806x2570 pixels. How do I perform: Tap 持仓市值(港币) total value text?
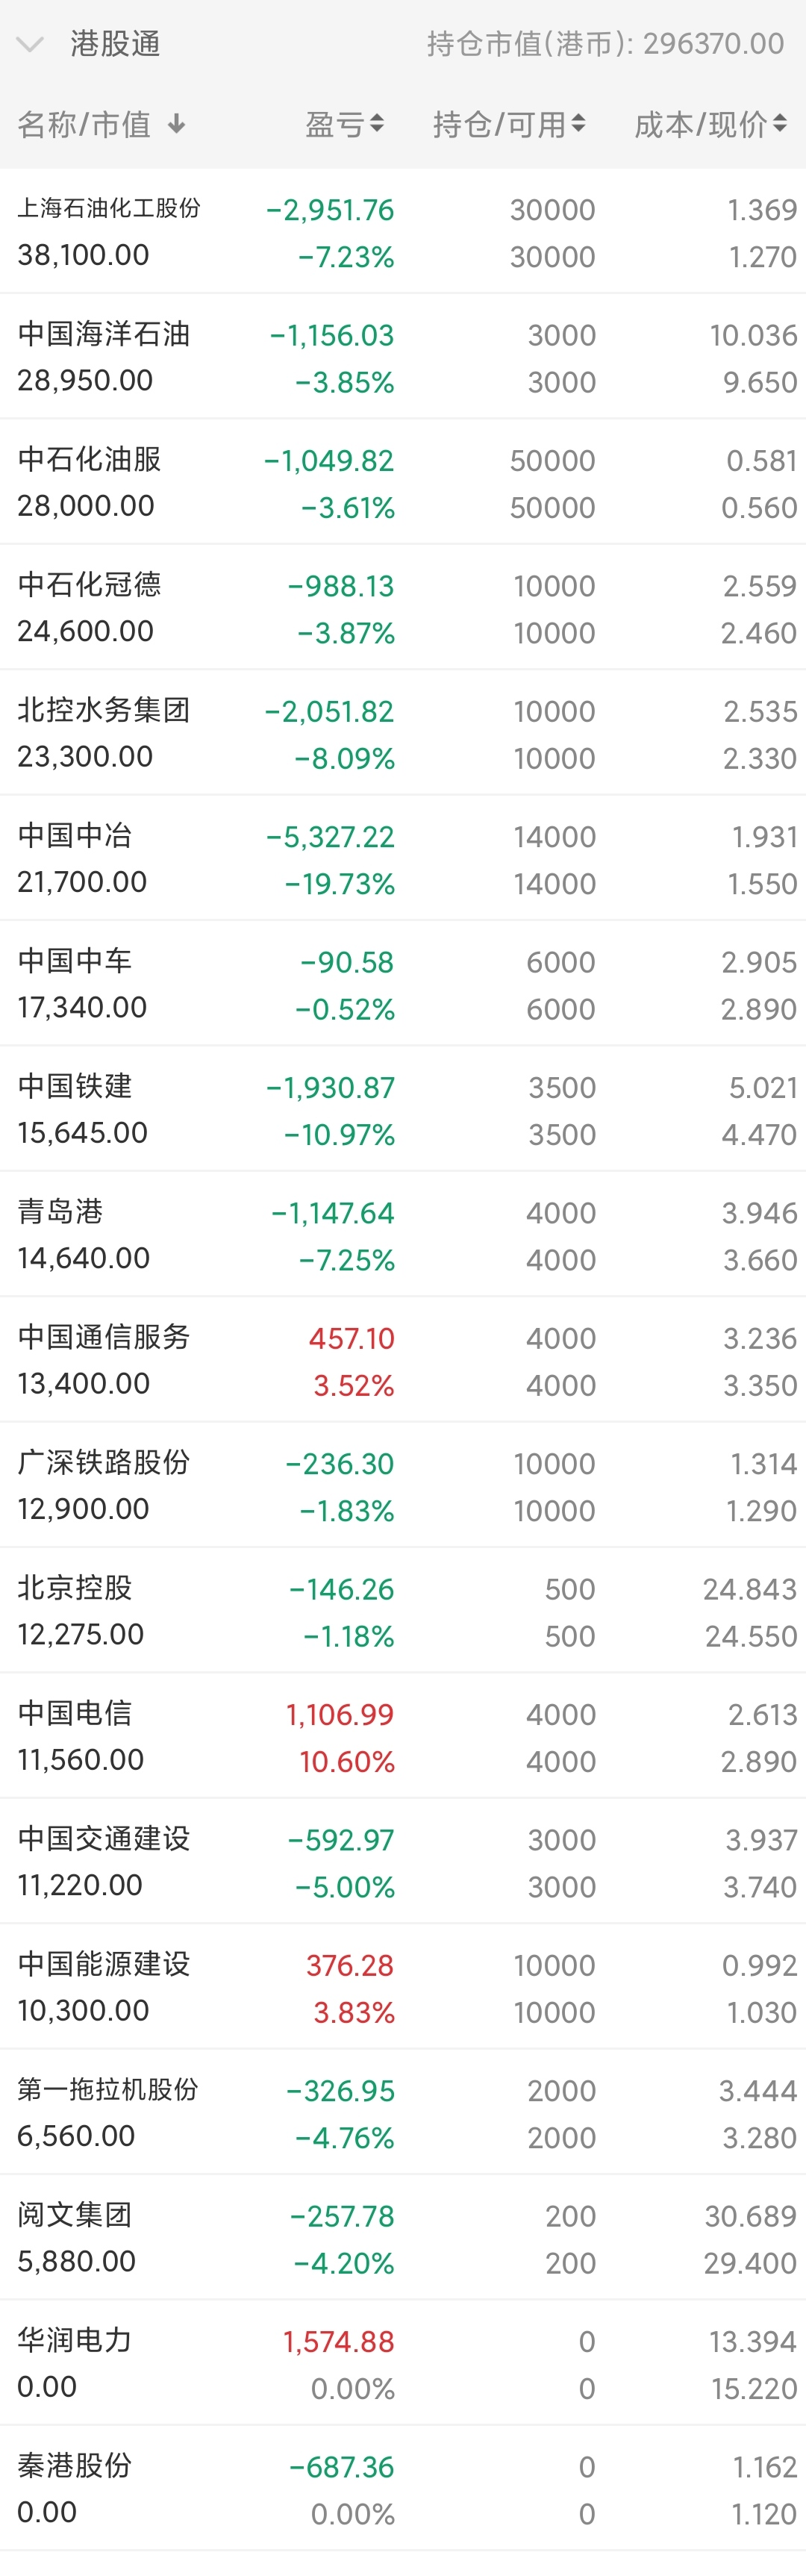[x=605, y=44]
